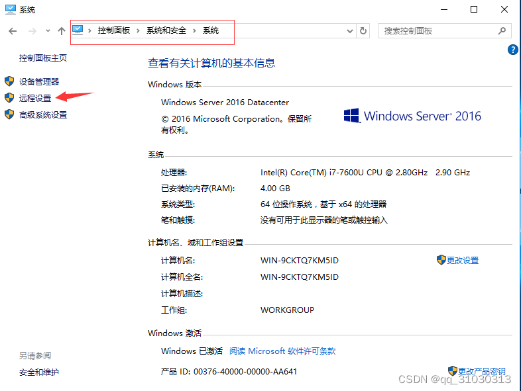Open the recent locations dropdown arrow
Screen dimensions: 521x391
[48, 31]
